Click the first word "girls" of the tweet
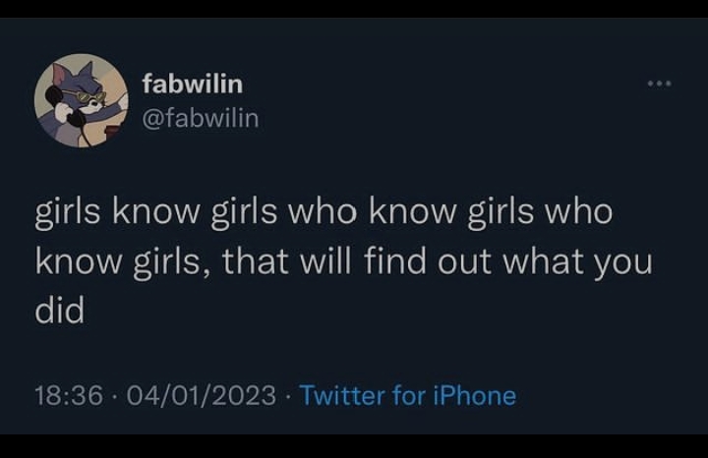 pos(68,212)
